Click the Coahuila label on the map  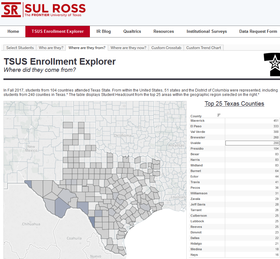[74, 238]
